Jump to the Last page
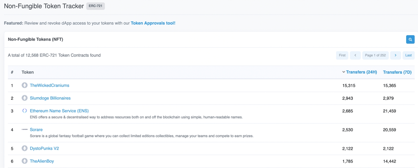Screen dimensions: 418x168 408,55
